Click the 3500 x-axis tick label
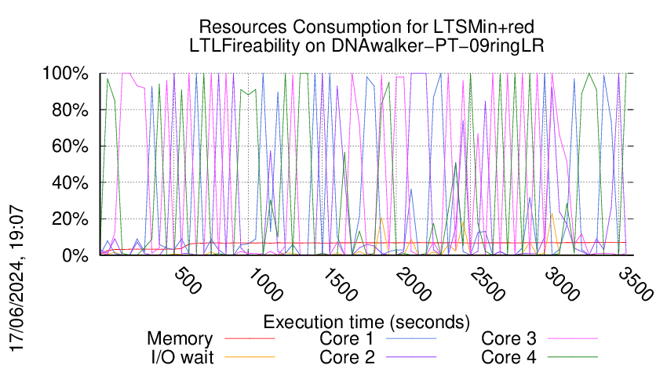 point(636,284)
